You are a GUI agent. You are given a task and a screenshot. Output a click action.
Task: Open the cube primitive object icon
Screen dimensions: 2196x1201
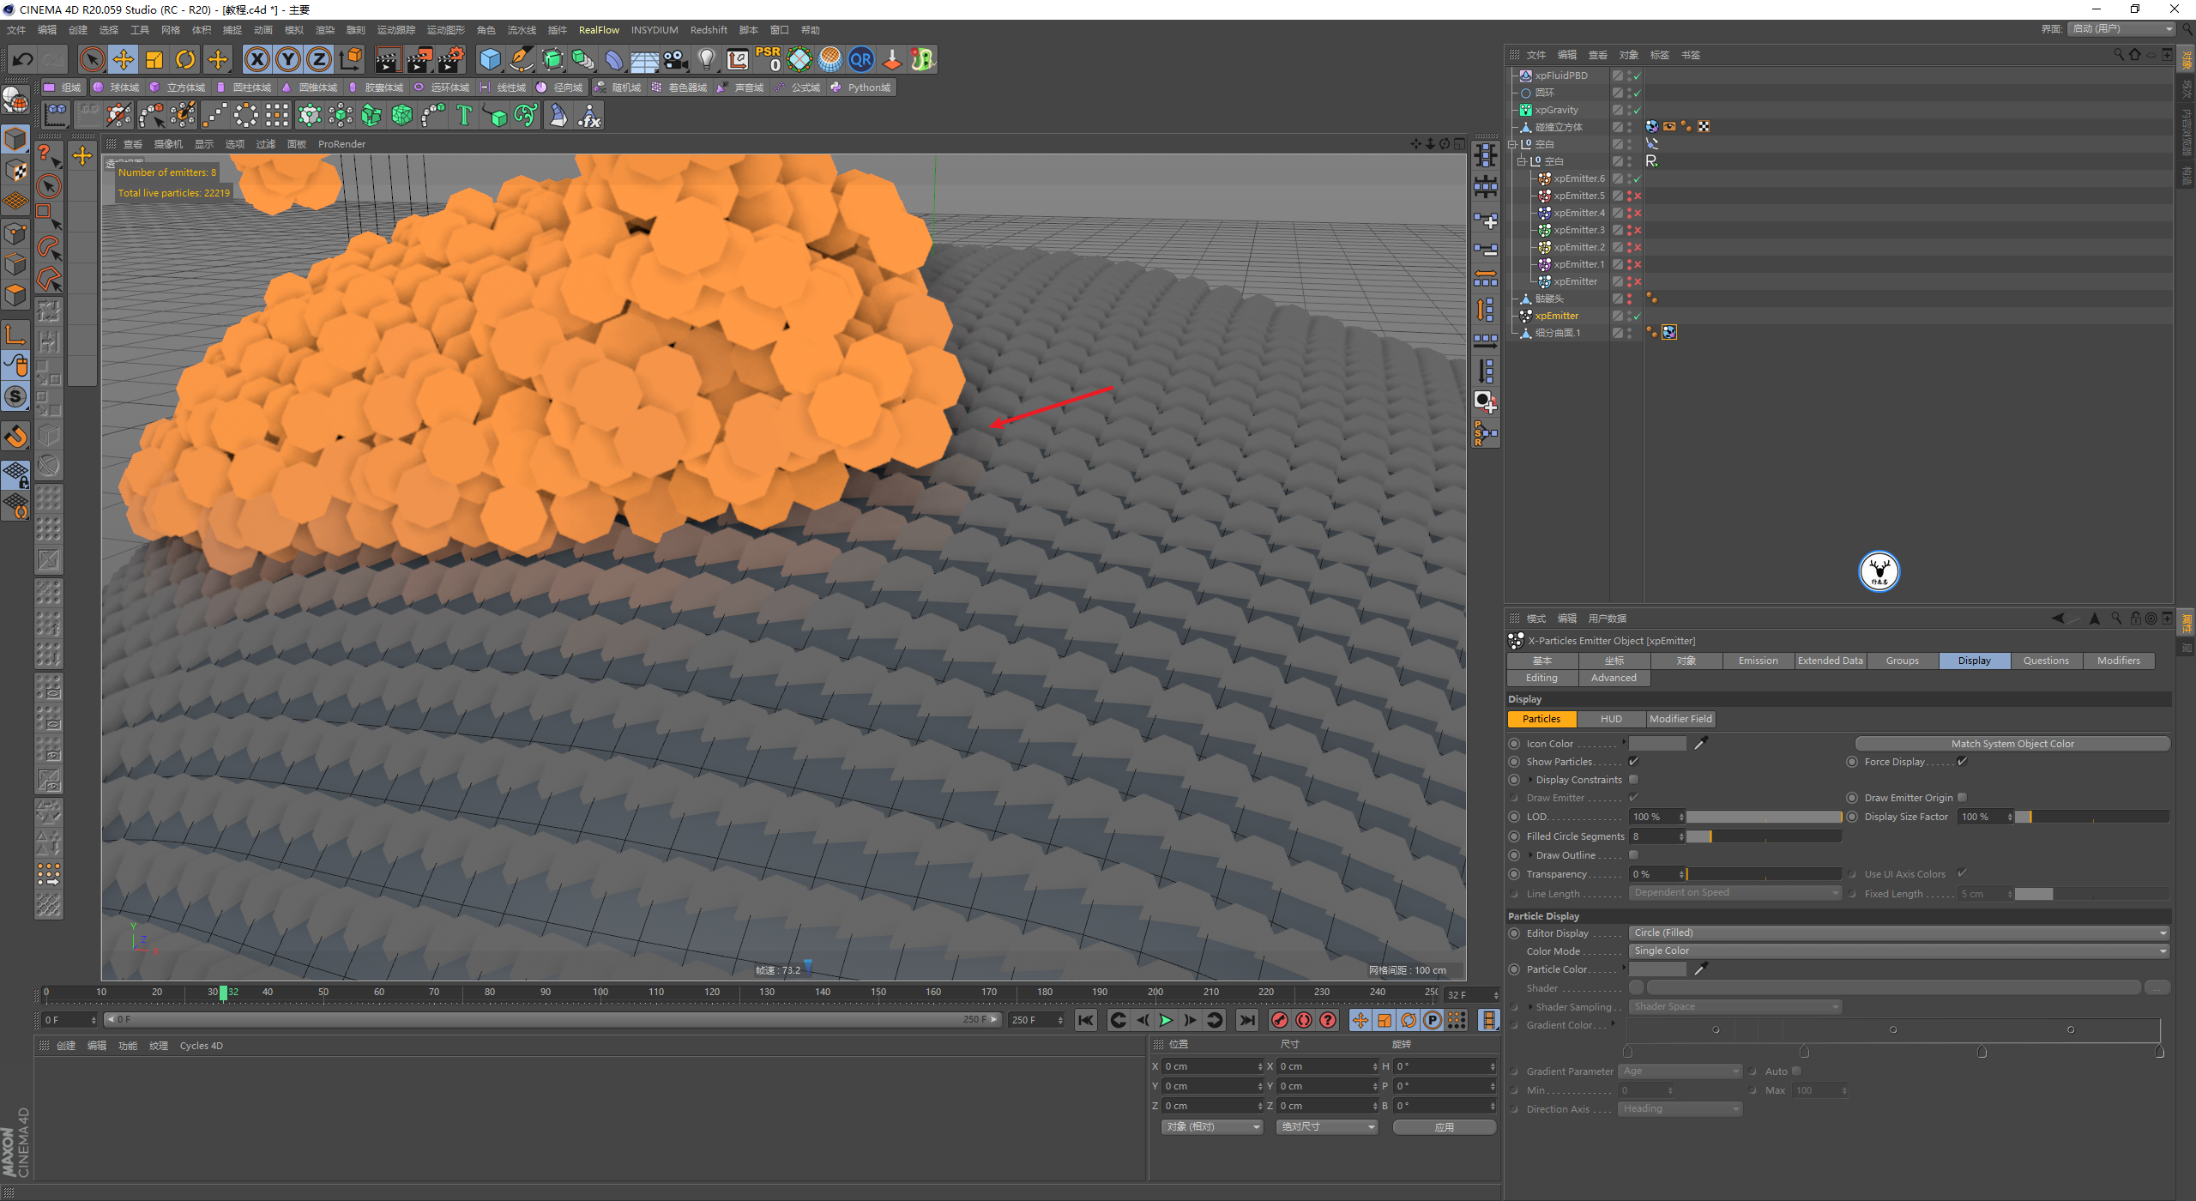click(490, 59)
